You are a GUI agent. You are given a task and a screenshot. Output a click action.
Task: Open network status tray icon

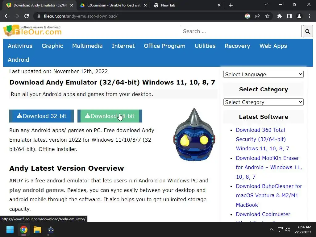point(280,230)
